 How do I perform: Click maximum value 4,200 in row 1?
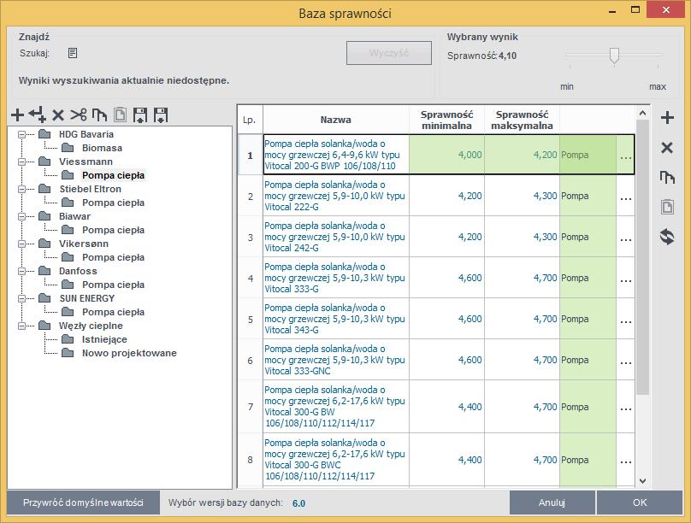[522, 155]
